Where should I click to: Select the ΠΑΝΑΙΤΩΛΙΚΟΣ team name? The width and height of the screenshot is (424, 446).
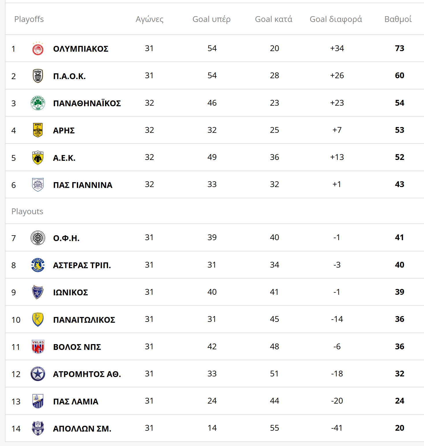coord(84,320)
